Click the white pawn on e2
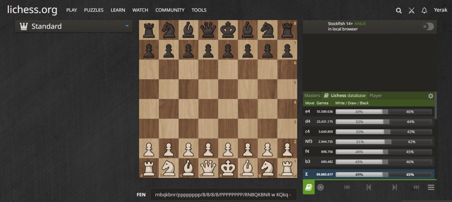Image resolution: width=452 pixels, height=202 pixels. [228, 148]
